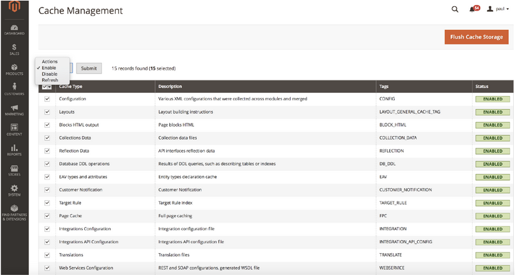Uncheck the Database DDL operations row

pos(47,164)
